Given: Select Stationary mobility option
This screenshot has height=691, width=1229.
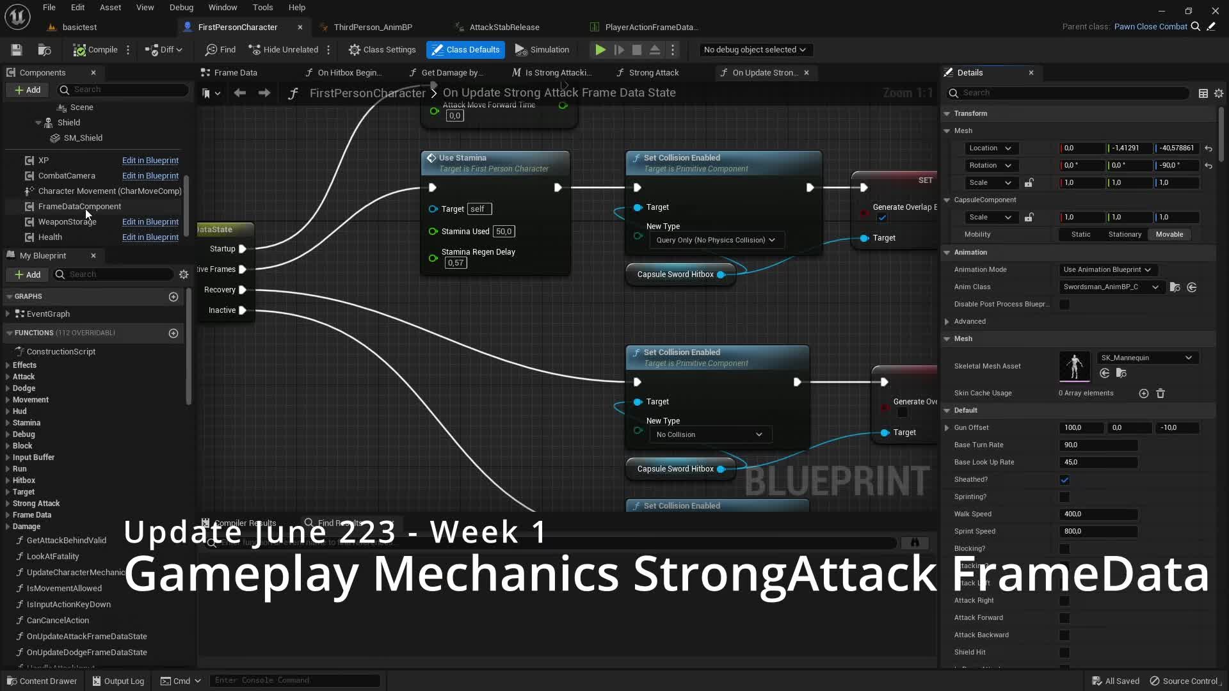Looking at the screenshot, I should point(1125,235).
